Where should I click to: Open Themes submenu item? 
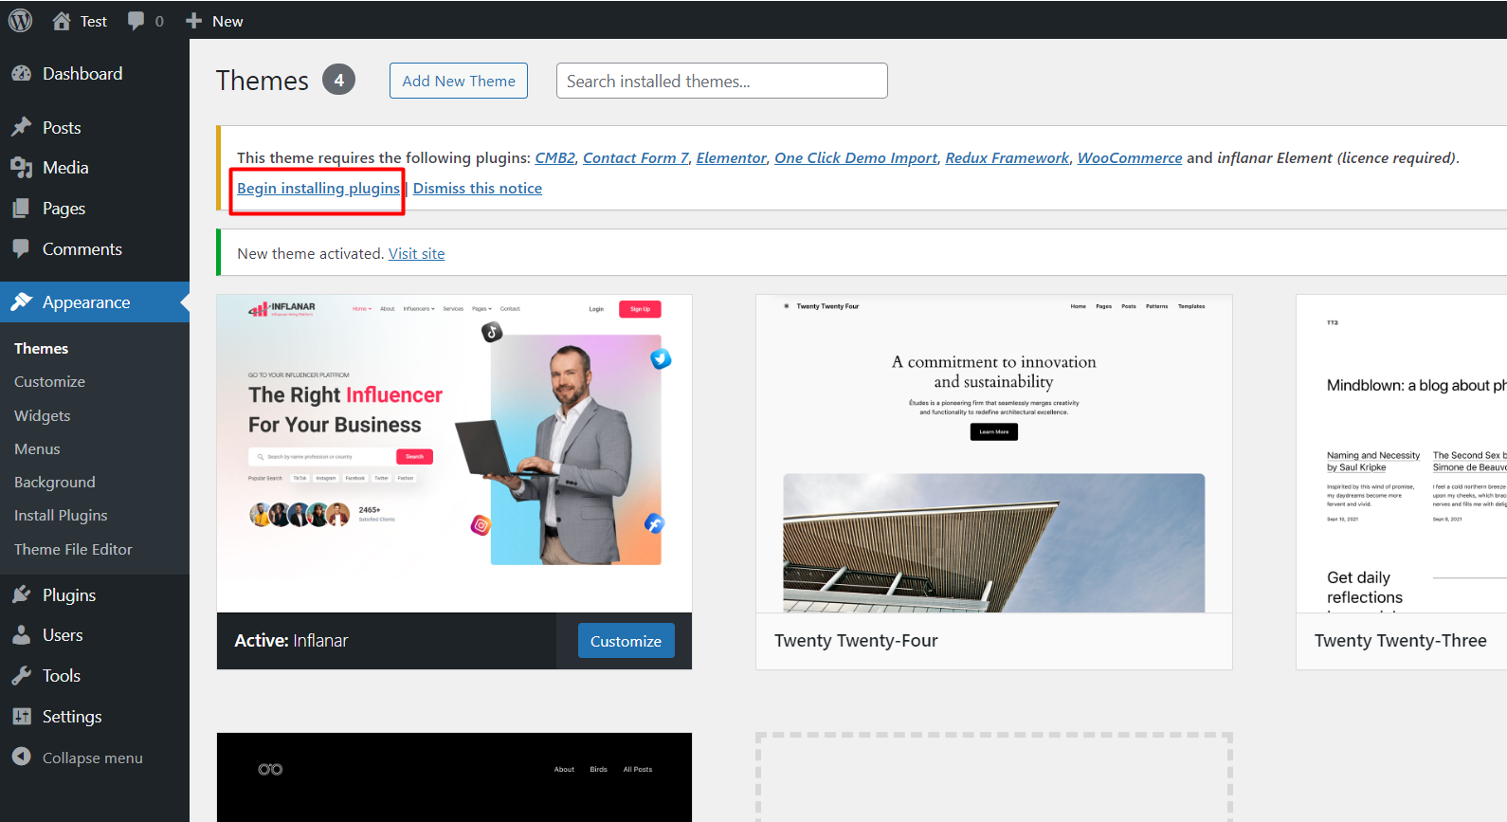(x=41, y=349)
